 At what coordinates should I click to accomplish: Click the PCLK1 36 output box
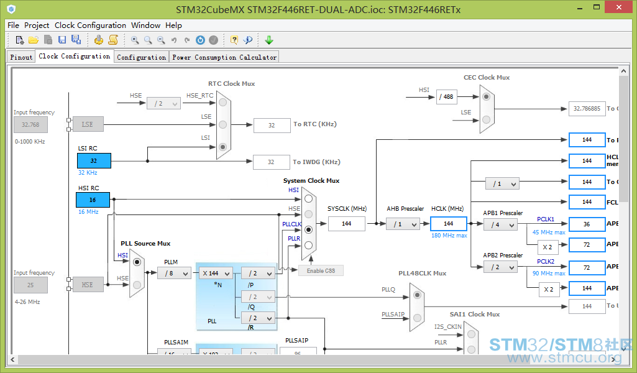click(x=587, y=224)
